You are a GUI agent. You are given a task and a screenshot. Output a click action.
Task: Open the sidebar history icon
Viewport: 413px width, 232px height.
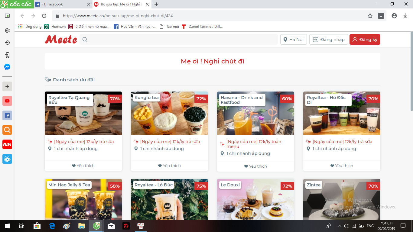click(x=7, y=43)
